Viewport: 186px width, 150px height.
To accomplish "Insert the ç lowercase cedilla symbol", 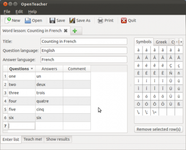I will (179, 66).
